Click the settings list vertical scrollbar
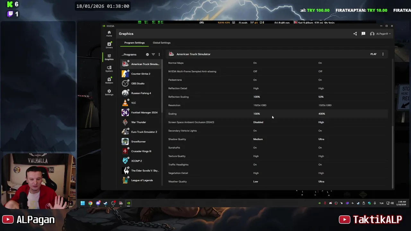 point(393,157)
